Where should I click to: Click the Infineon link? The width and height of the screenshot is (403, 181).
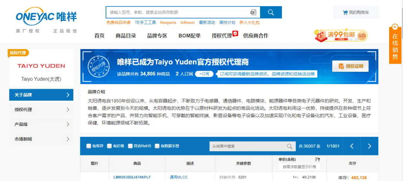188,23
